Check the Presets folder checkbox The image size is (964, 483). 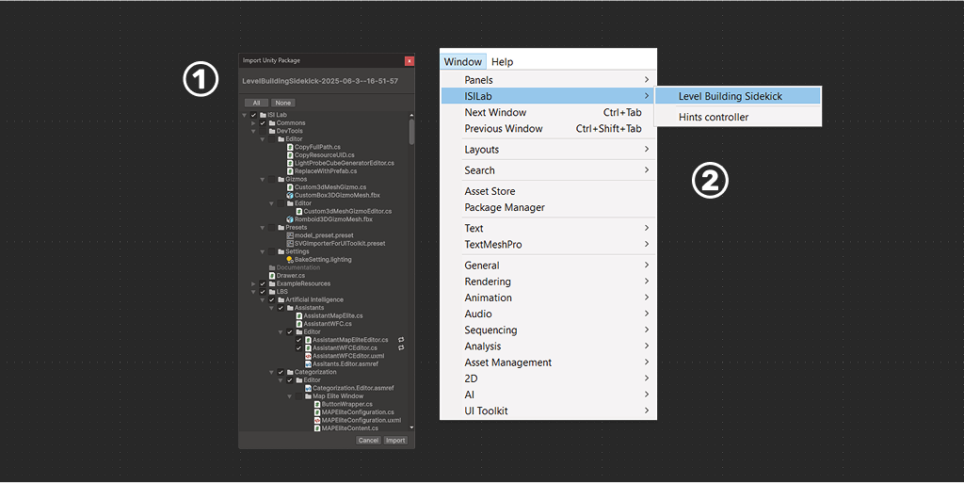pos(272,227)
